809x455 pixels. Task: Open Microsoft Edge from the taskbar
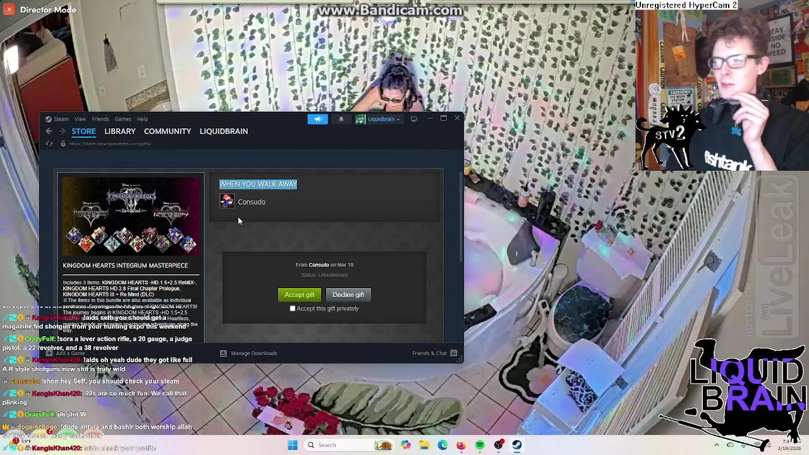442,445
